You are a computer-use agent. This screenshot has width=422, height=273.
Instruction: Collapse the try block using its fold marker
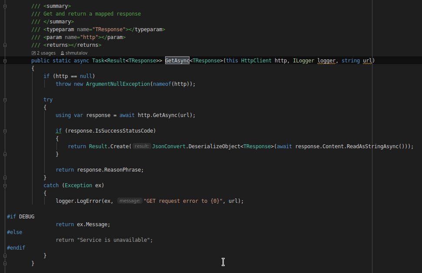5,100
